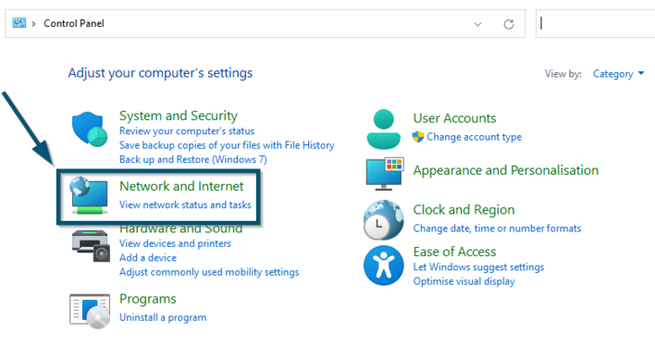Image resolution: width=655 pixels, height=346 pixels.
Task: Click Review your computer's status
Action: tap(187, 131)
